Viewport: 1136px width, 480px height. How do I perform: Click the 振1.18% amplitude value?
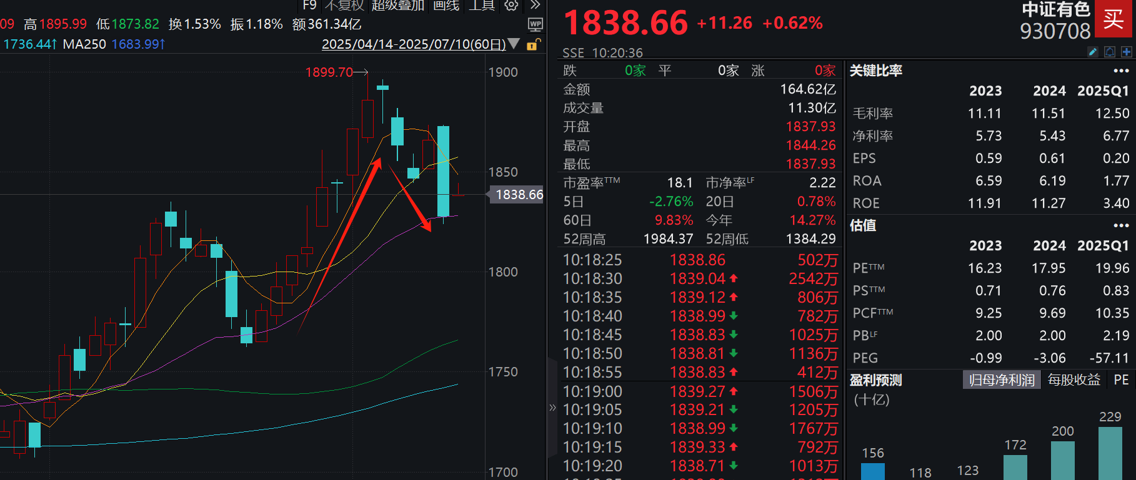(257, 24)
